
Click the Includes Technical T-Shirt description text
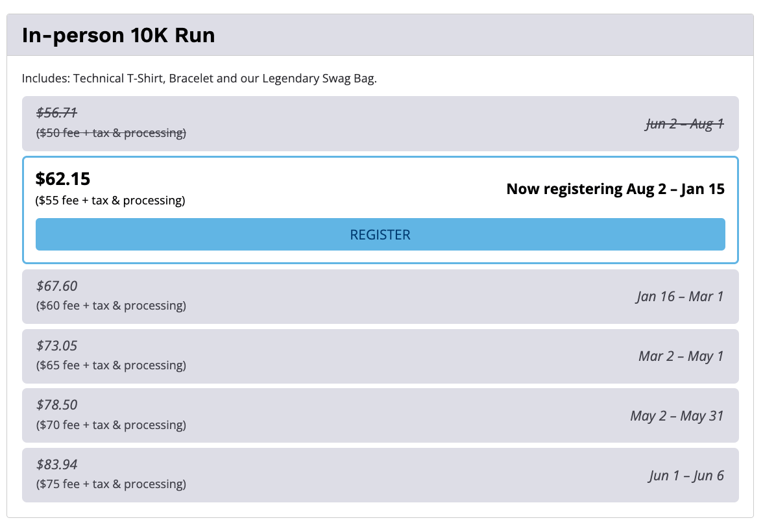pos(199,79)
